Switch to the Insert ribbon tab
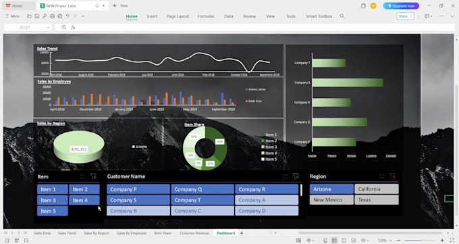 click(152, 16)
